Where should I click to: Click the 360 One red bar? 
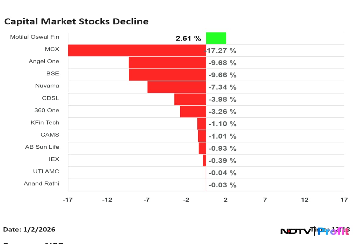193,112
